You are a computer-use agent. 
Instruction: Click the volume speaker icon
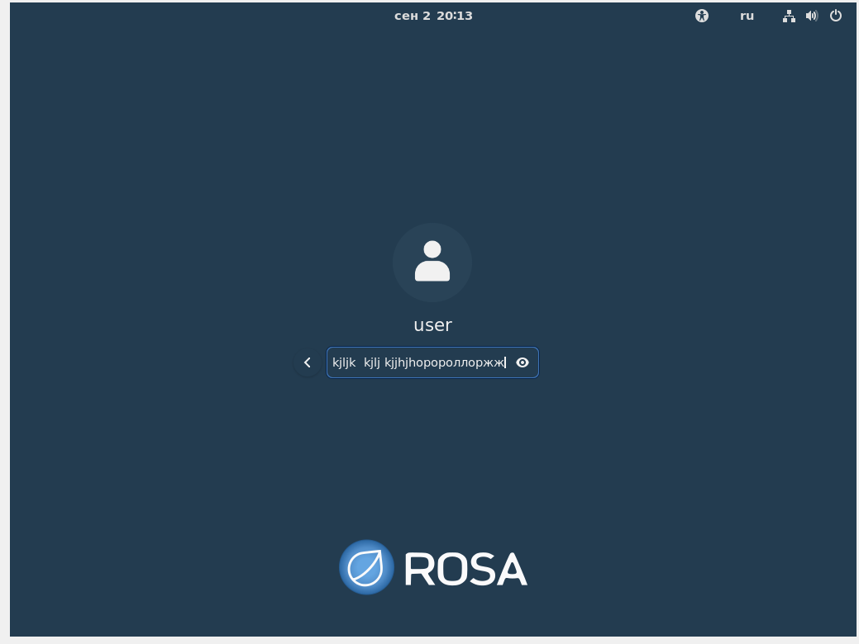pyautogui.click(x=812, y=16)
